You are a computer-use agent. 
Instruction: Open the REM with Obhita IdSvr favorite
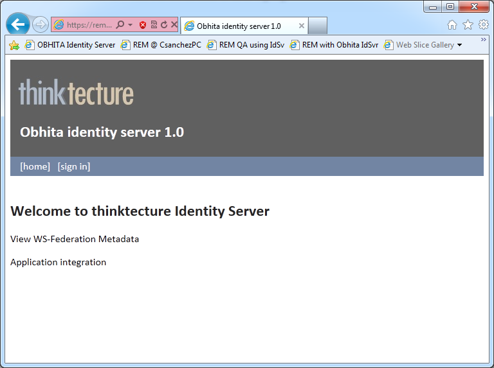(x=334, y=45)
